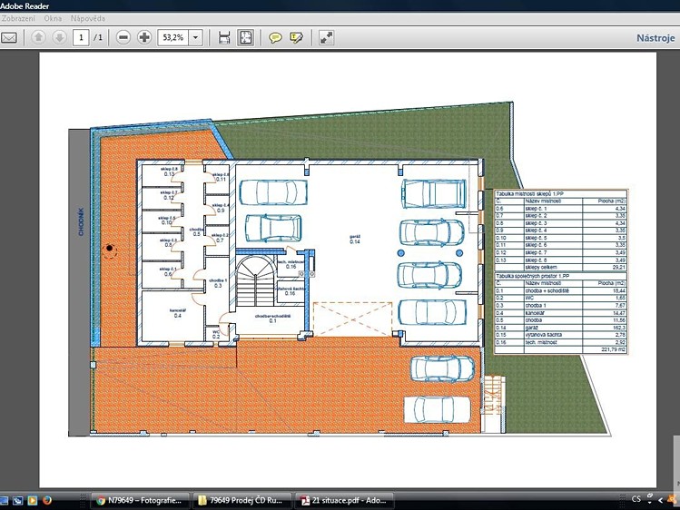This screenshot has width=680, height=510.
Task: Click the kancelář 0.4 room label
Action: (178, 313)
